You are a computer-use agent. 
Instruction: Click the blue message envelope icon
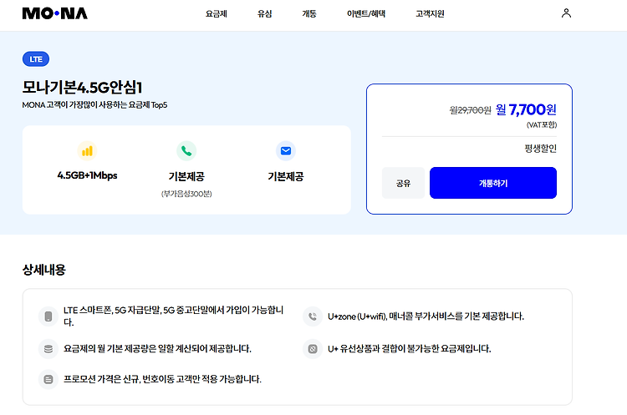click(286, 151)
